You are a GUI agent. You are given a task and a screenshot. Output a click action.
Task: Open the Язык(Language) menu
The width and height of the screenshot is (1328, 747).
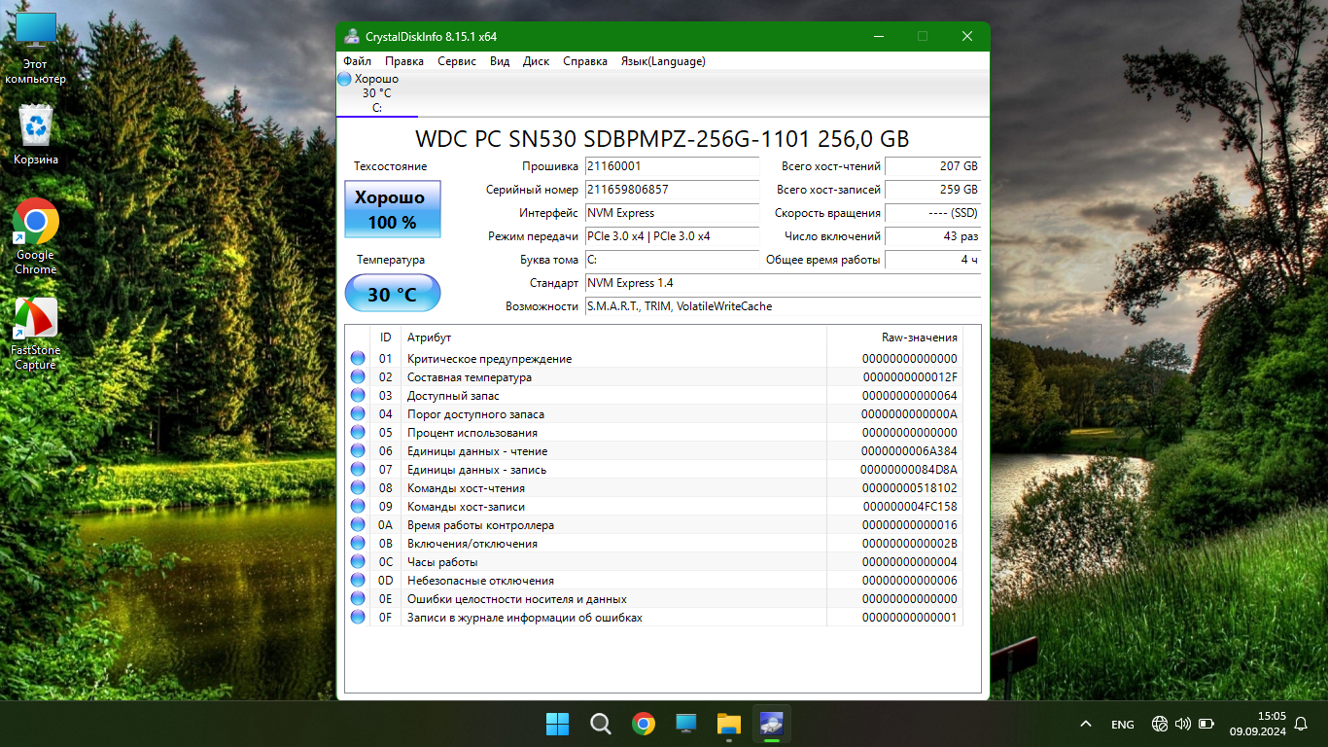point(663,61)
